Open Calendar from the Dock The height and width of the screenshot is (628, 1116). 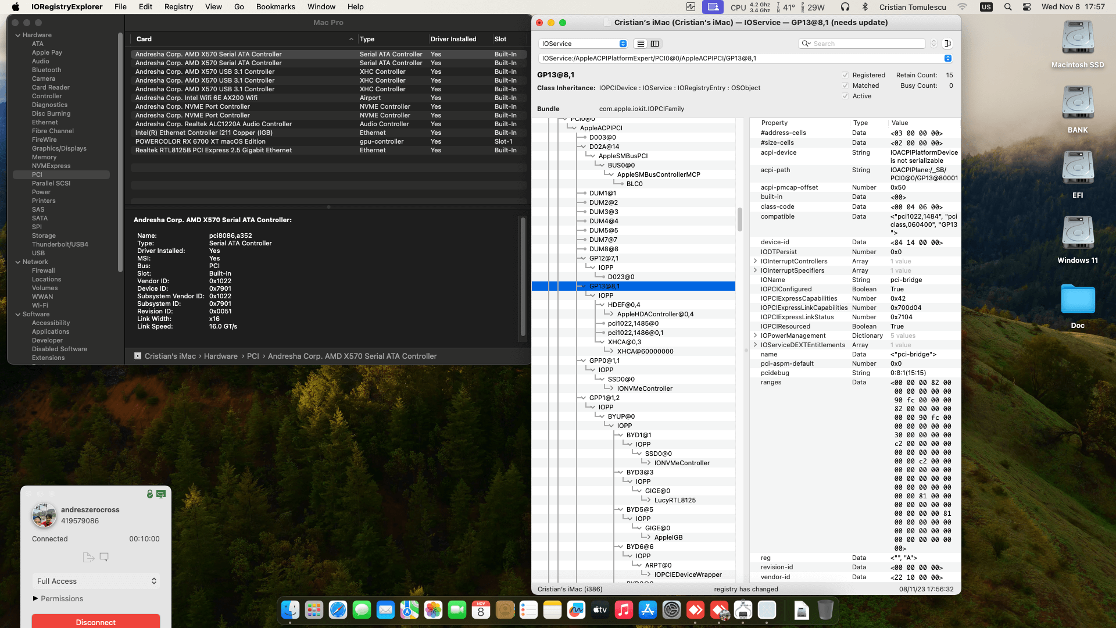point(481,609)
